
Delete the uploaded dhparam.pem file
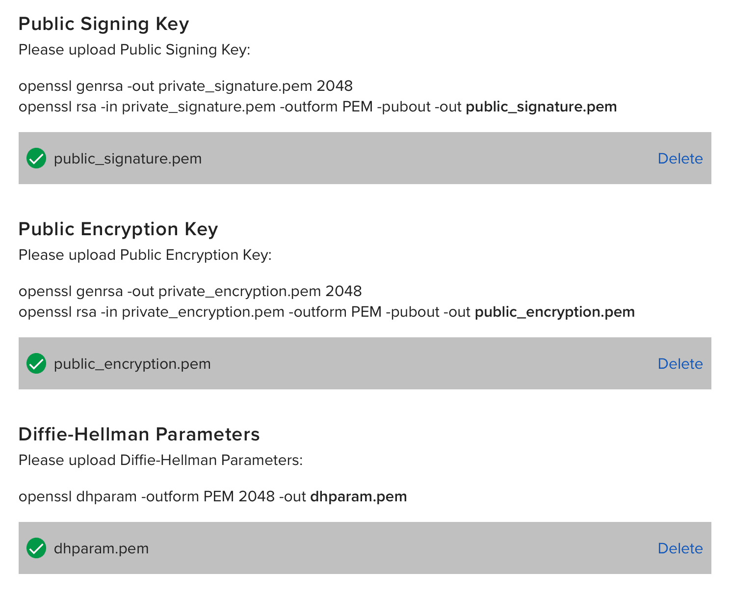point(680,548)
